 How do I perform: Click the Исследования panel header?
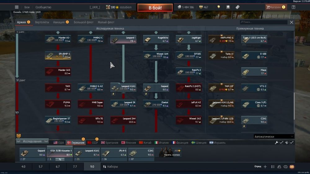(32, 141)
